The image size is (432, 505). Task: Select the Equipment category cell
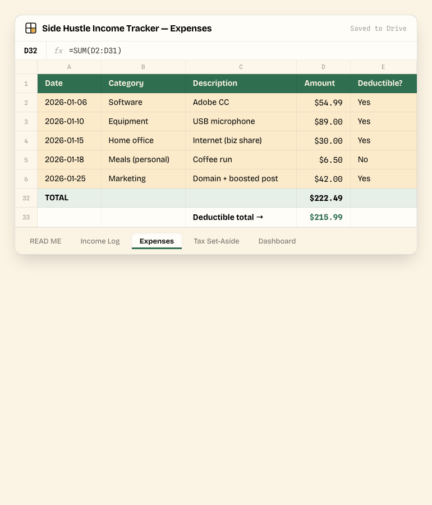143,122
